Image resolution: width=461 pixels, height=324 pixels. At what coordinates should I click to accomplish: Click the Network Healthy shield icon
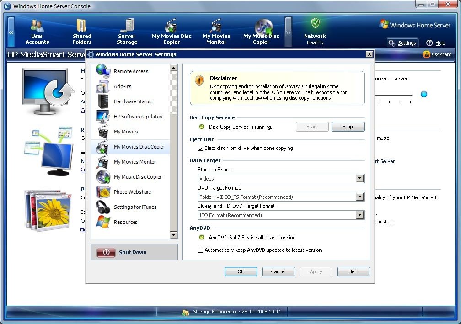(315, 24)
